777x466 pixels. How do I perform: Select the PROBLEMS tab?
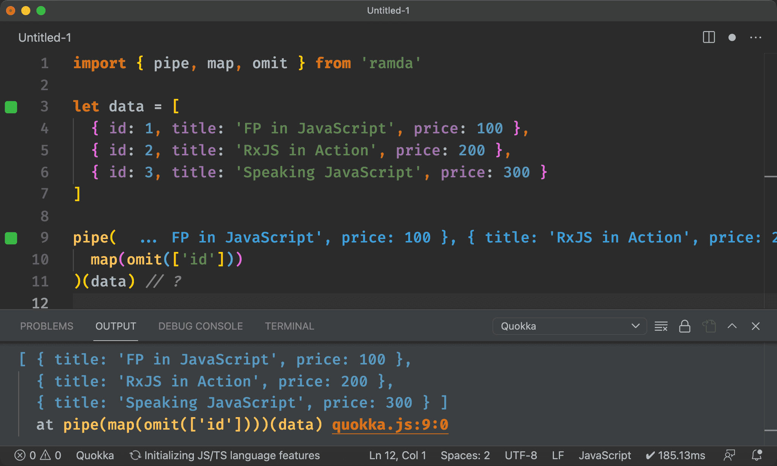tap(47, 326)
